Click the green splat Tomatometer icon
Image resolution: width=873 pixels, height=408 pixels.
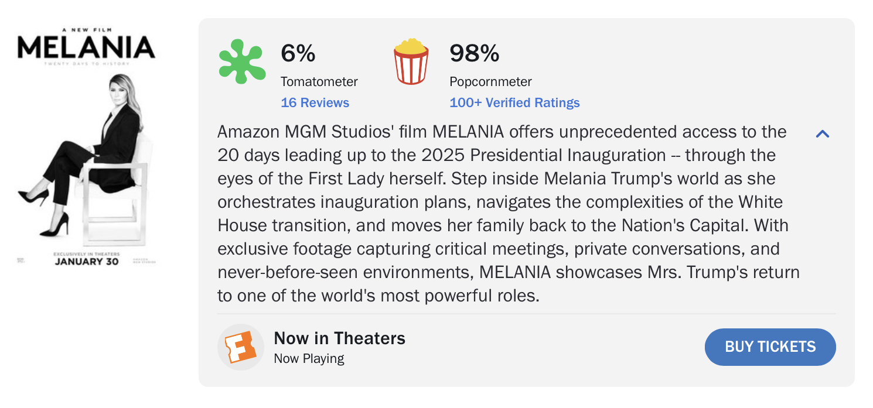(x=241, y=61)
